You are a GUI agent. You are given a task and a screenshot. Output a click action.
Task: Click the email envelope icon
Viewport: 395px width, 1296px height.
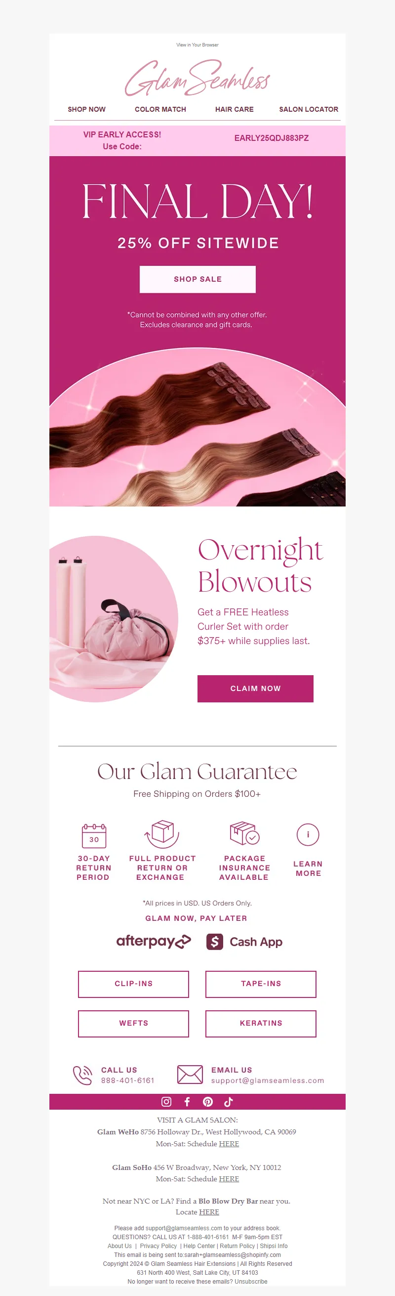190,1075
